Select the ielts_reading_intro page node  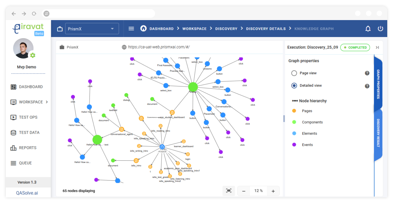tap(161, 126)
